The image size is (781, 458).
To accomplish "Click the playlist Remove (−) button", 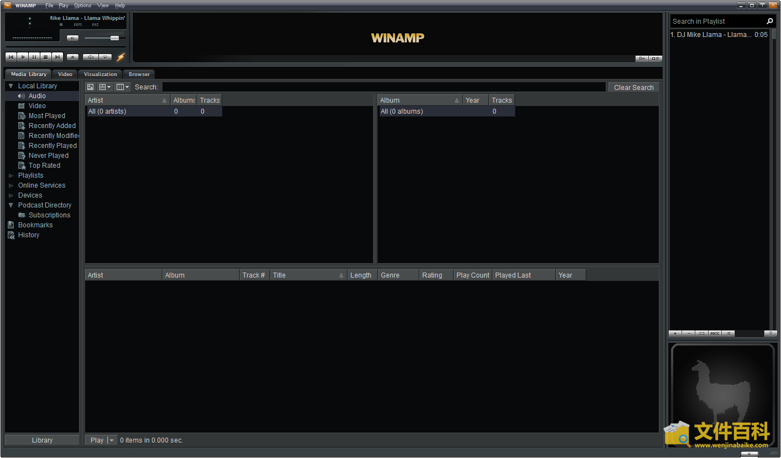I will (x=689, y=333).
